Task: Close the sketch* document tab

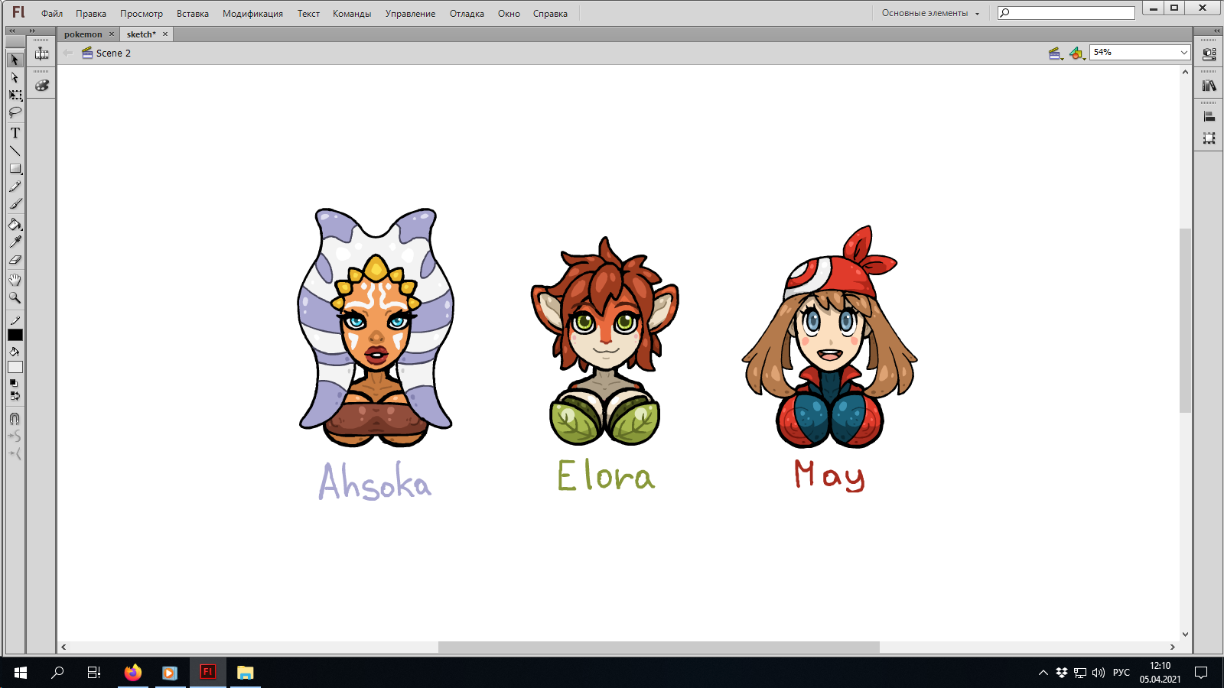Action: click(x=165, y=34)
